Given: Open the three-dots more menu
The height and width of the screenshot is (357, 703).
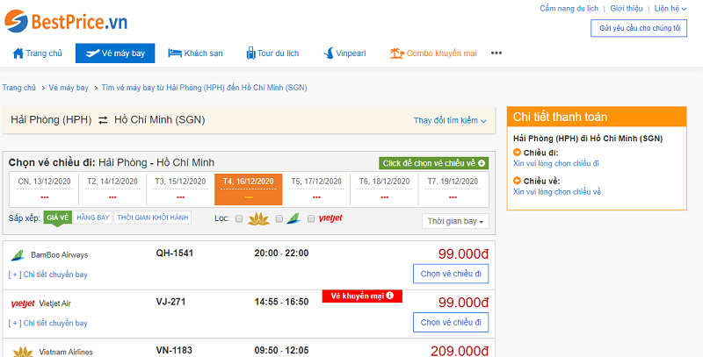Looking at the screenshot, I should point(496,54).
